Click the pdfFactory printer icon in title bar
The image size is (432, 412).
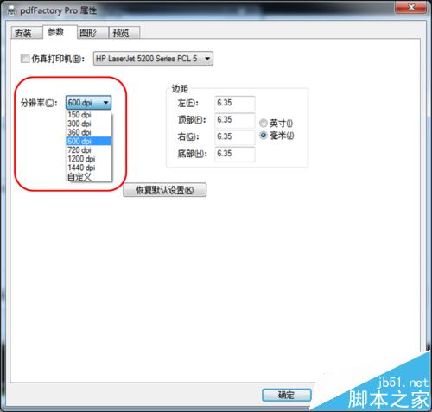(x=11, y=11)
